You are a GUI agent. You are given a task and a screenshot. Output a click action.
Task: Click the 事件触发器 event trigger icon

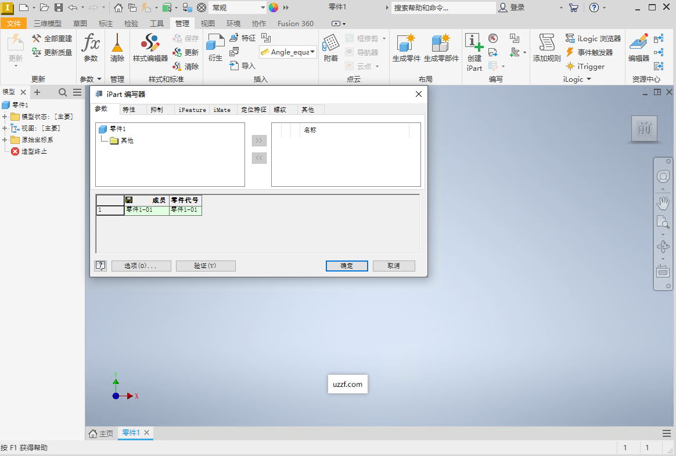[x=590, y=52]
